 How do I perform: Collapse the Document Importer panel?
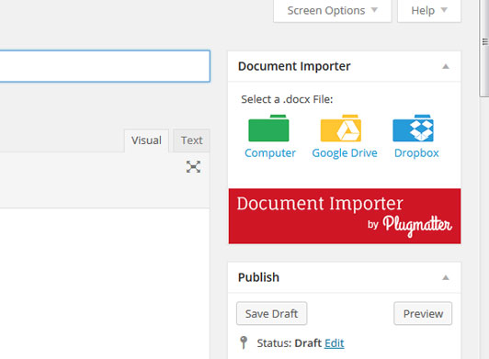pyautogui.click(x=446, y=66)
